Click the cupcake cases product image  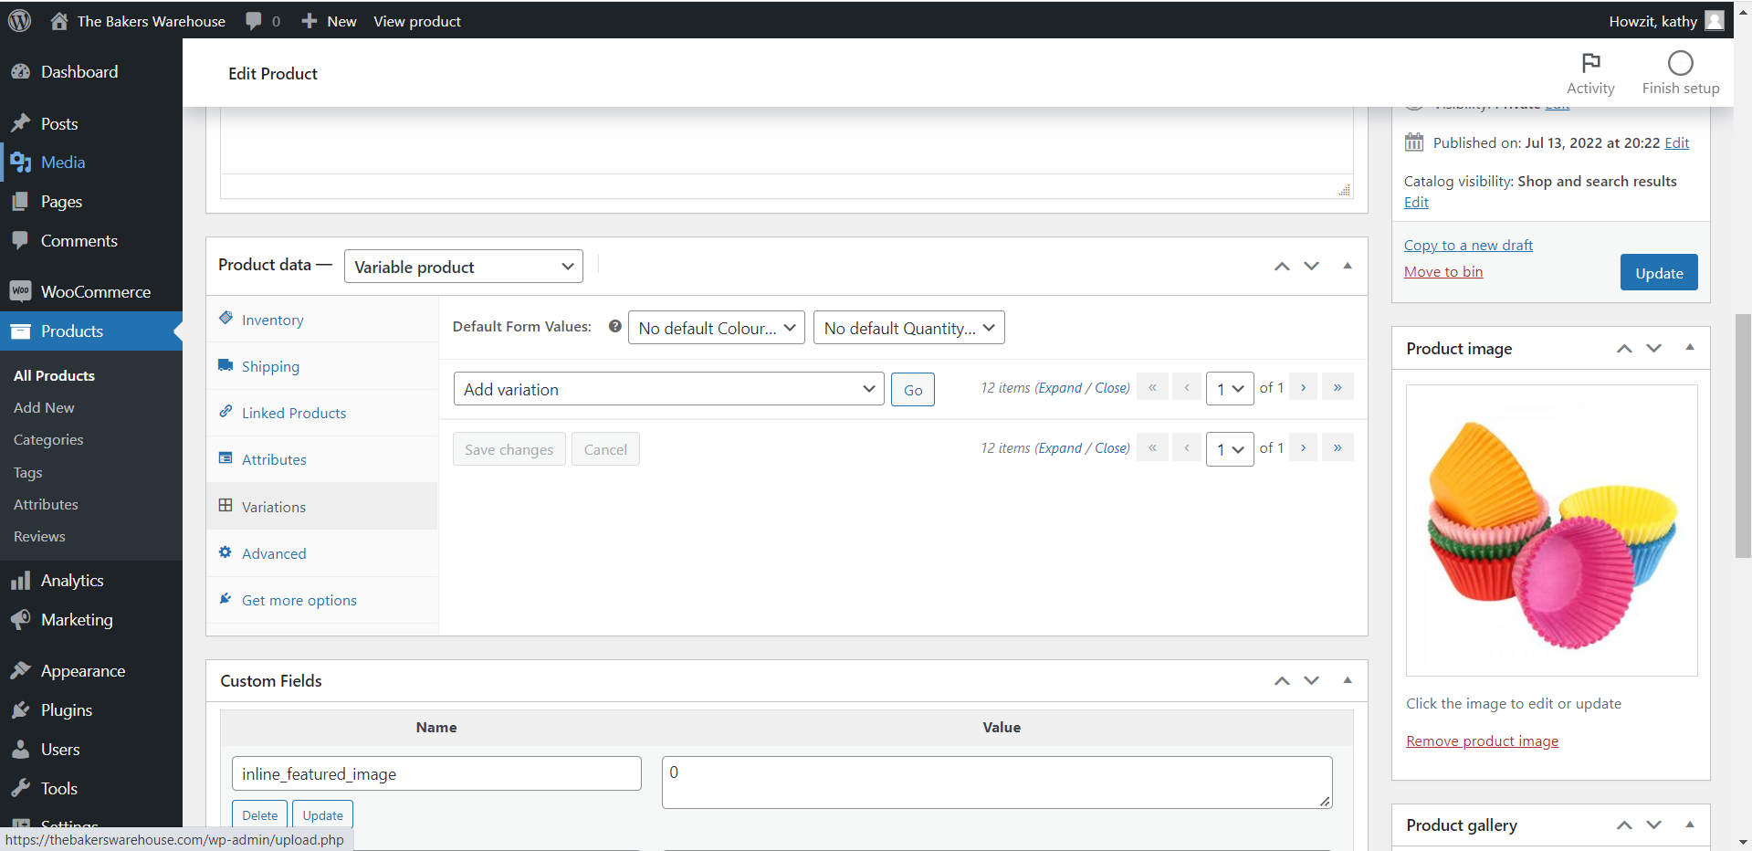coord(1550,531)
